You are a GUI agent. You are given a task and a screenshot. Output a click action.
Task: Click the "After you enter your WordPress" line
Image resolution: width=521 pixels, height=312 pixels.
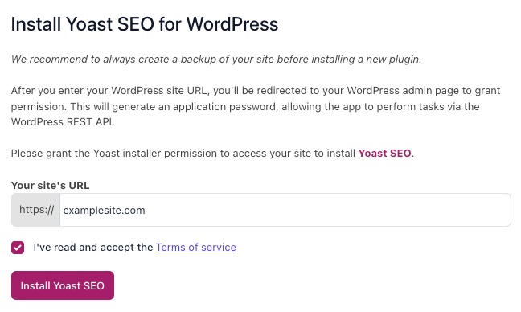(x=256, y=91)
